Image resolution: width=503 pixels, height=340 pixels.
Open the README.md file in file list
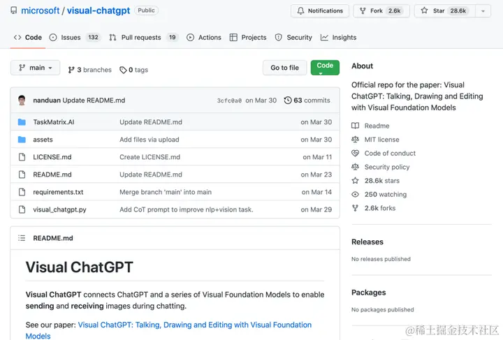[x=52, y=175]
